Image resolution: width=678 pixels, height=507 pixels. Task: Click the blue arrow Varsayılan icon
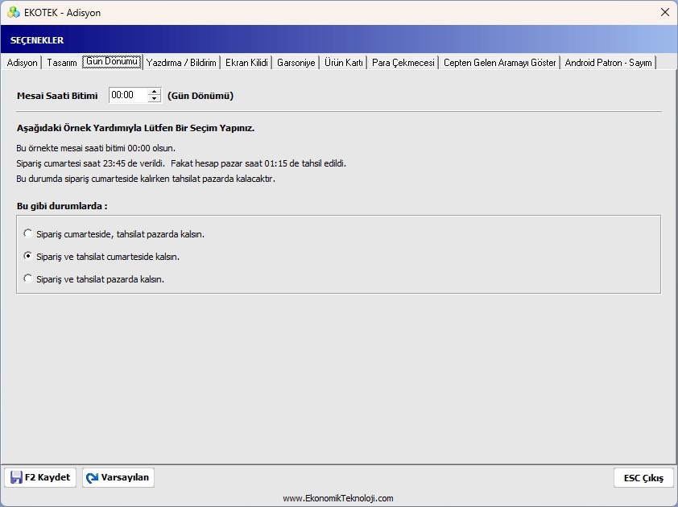92,477
